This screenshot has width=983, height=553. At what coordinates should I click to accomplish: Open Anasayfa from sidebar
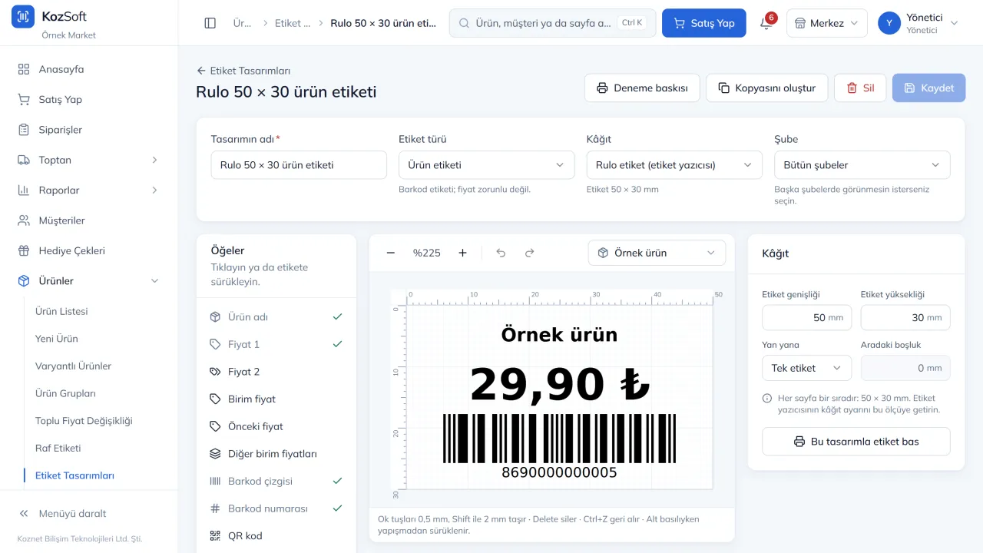tap(88, 69)
